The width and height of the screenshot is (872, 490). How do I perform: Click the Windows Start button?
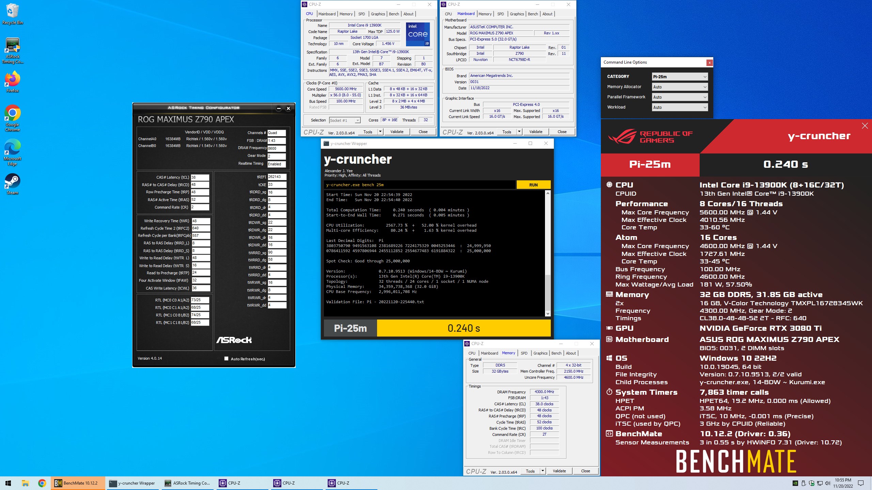click(8, 483)
